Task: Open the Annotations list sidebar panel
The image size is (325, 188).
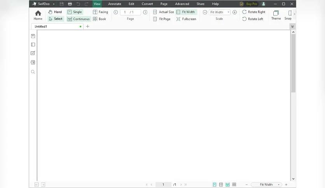Action: [33, 53]
